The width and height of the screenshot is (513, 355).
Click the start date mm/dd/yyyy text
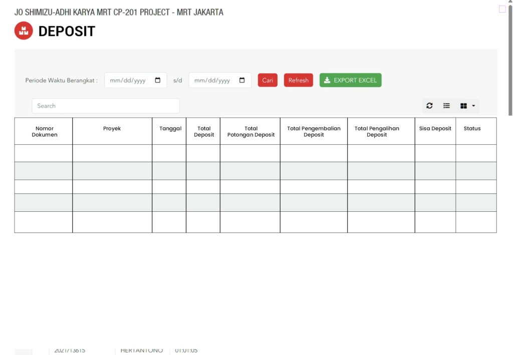click(127, 80)
